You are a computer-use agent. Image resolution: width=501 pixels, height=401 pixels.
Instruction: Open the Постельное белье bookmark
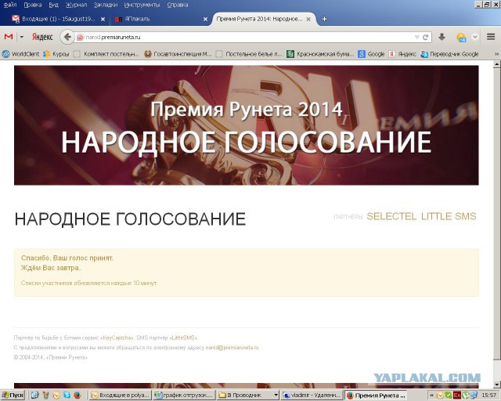[249, 54]
